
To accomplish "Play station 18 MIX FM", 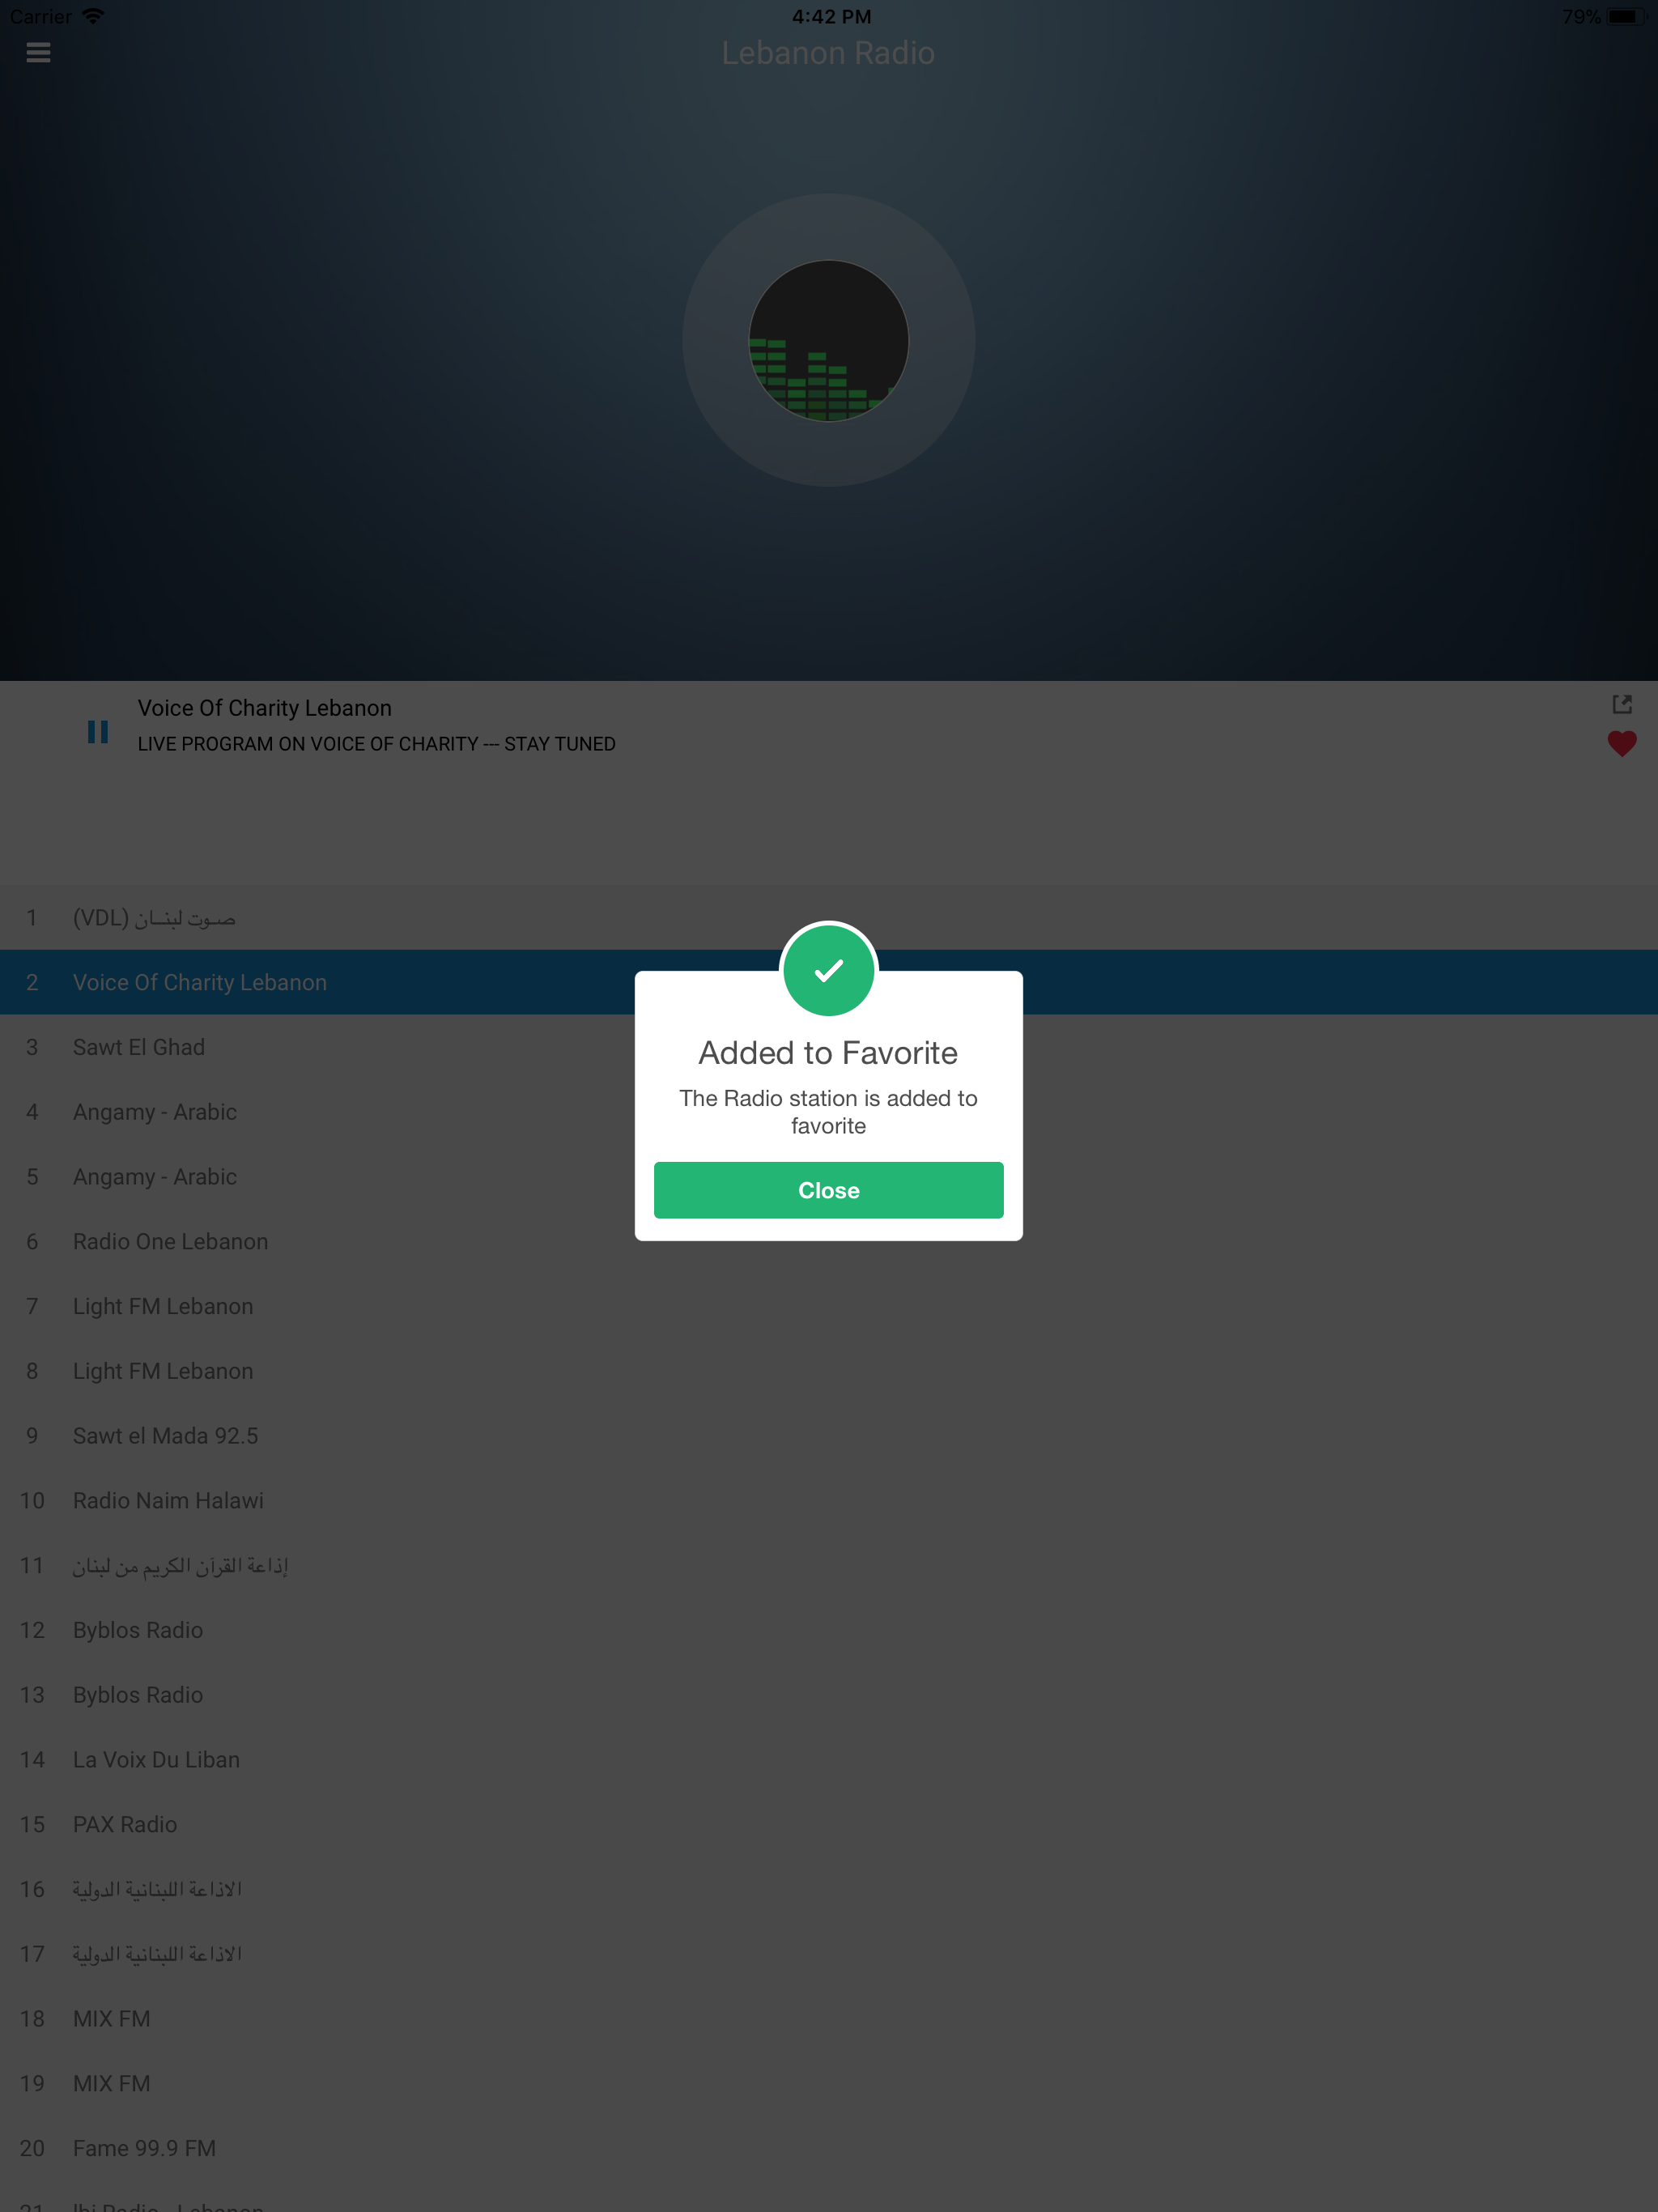I will click(829, 2018).
